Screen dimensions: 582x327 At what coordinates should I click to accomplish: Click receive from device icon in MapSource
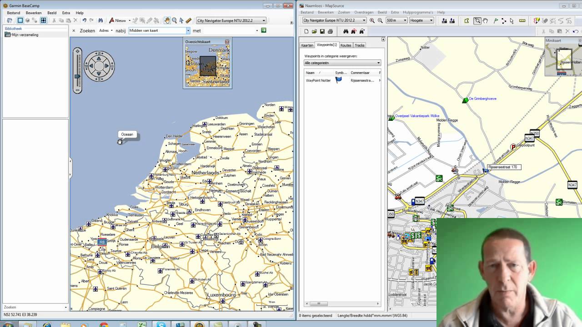click(x=452, y=20)
